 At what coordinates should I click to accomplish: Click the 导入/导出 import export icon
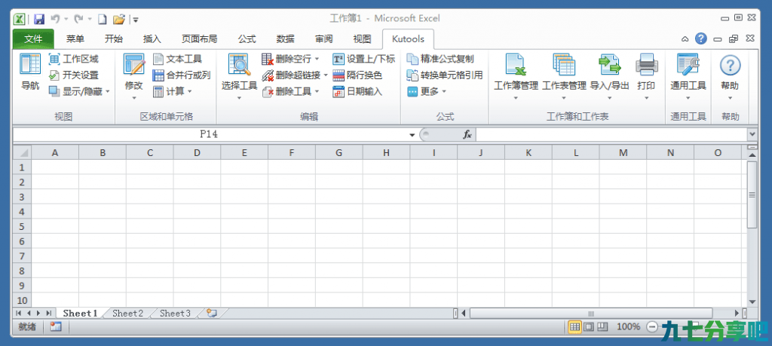[x=609, y=65]
